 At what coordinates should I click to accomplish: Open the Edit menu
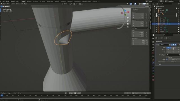coord(4,1)
